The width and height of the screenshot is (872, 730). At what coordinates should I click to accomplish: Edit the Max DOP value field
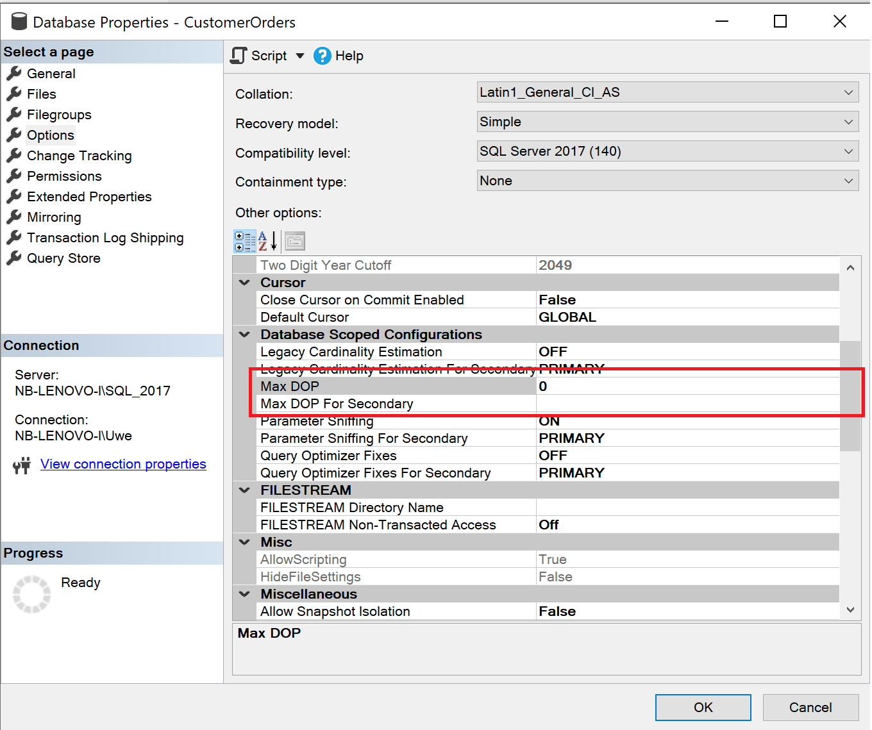tap(641, 386)
